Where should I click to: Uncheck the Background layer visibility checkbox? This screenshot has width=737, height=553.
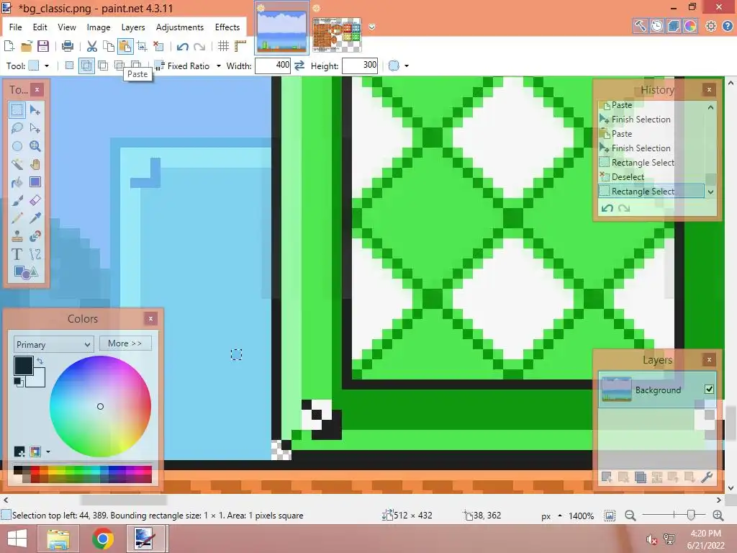709,390
